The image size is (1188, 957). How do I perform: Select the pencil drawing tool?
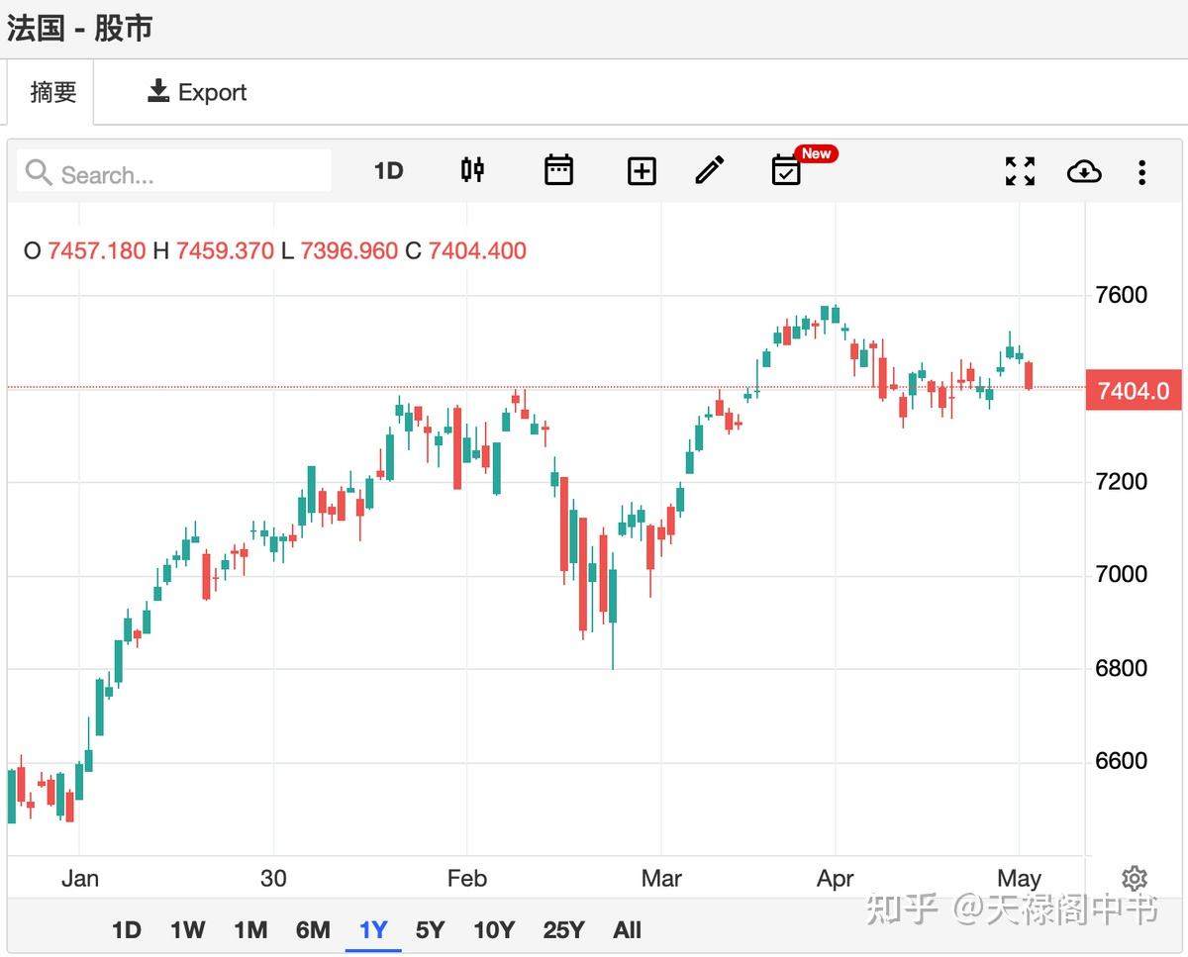709,170
